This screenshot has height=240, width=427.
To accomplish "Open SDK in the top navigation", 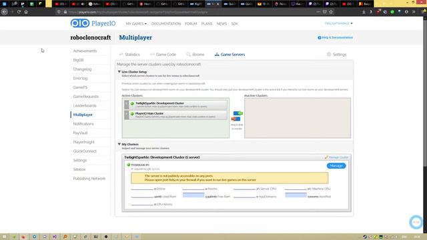I will [x=234, y=24].
